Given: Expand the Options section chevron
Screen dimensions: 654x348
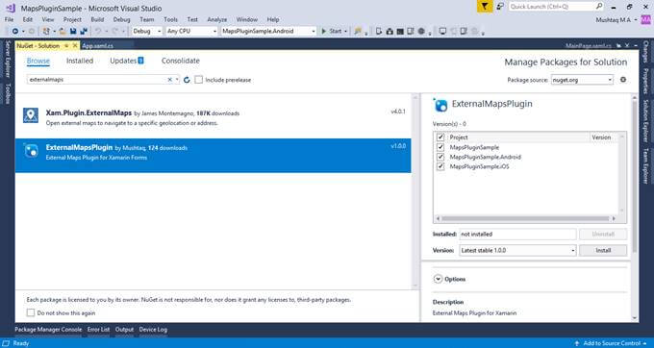Looking at the screenshot, I should coord(438,279).
